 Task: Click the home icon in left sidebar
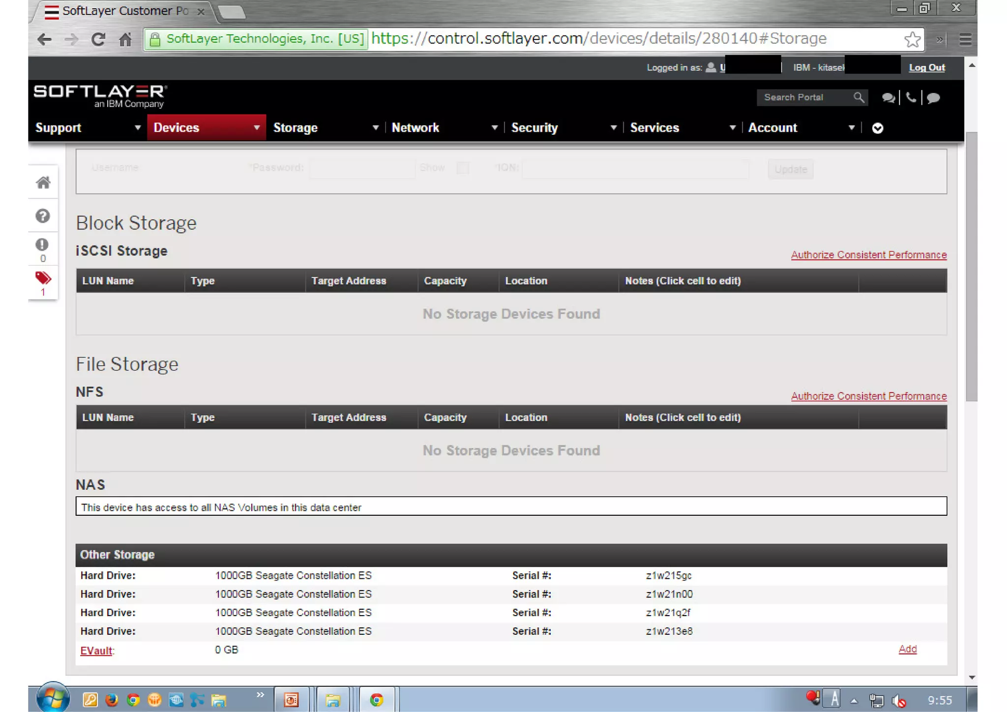tap(43, 182)
